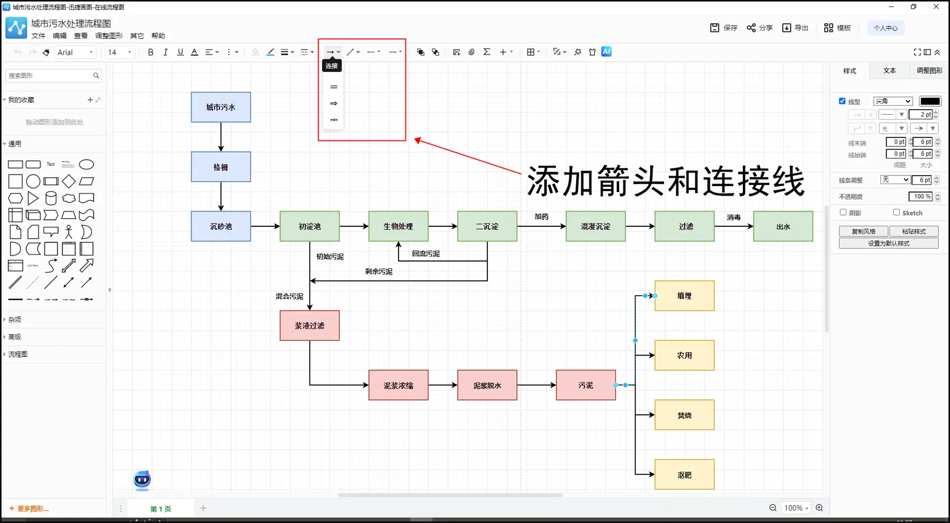The width and height of the screenshot is (950, 523).
Task: Click the pin icon in toolbar
Action: coord(577,52)
